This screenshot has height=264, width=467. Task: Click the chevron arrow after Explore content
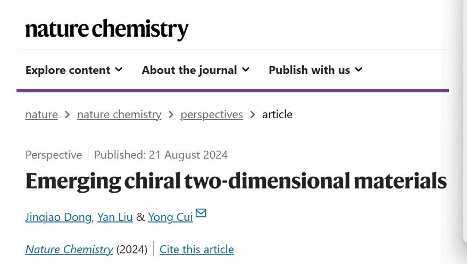click(119, 70)
